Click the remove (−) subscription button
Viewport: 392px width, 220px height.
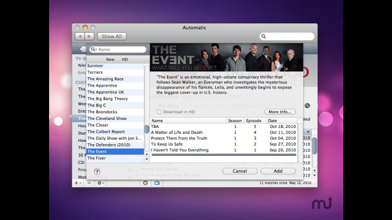[x=89, y=183]
